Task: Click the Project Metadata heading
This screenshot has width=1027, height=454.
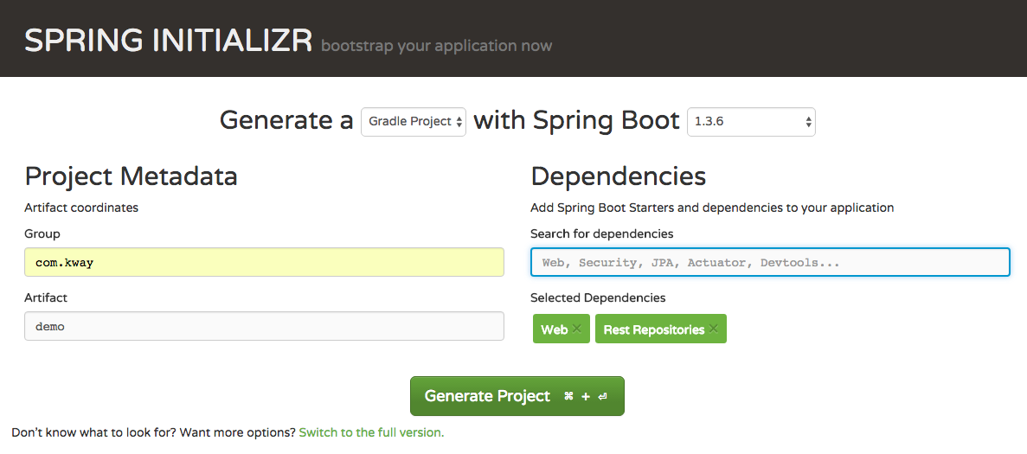Action: point(131,176)
